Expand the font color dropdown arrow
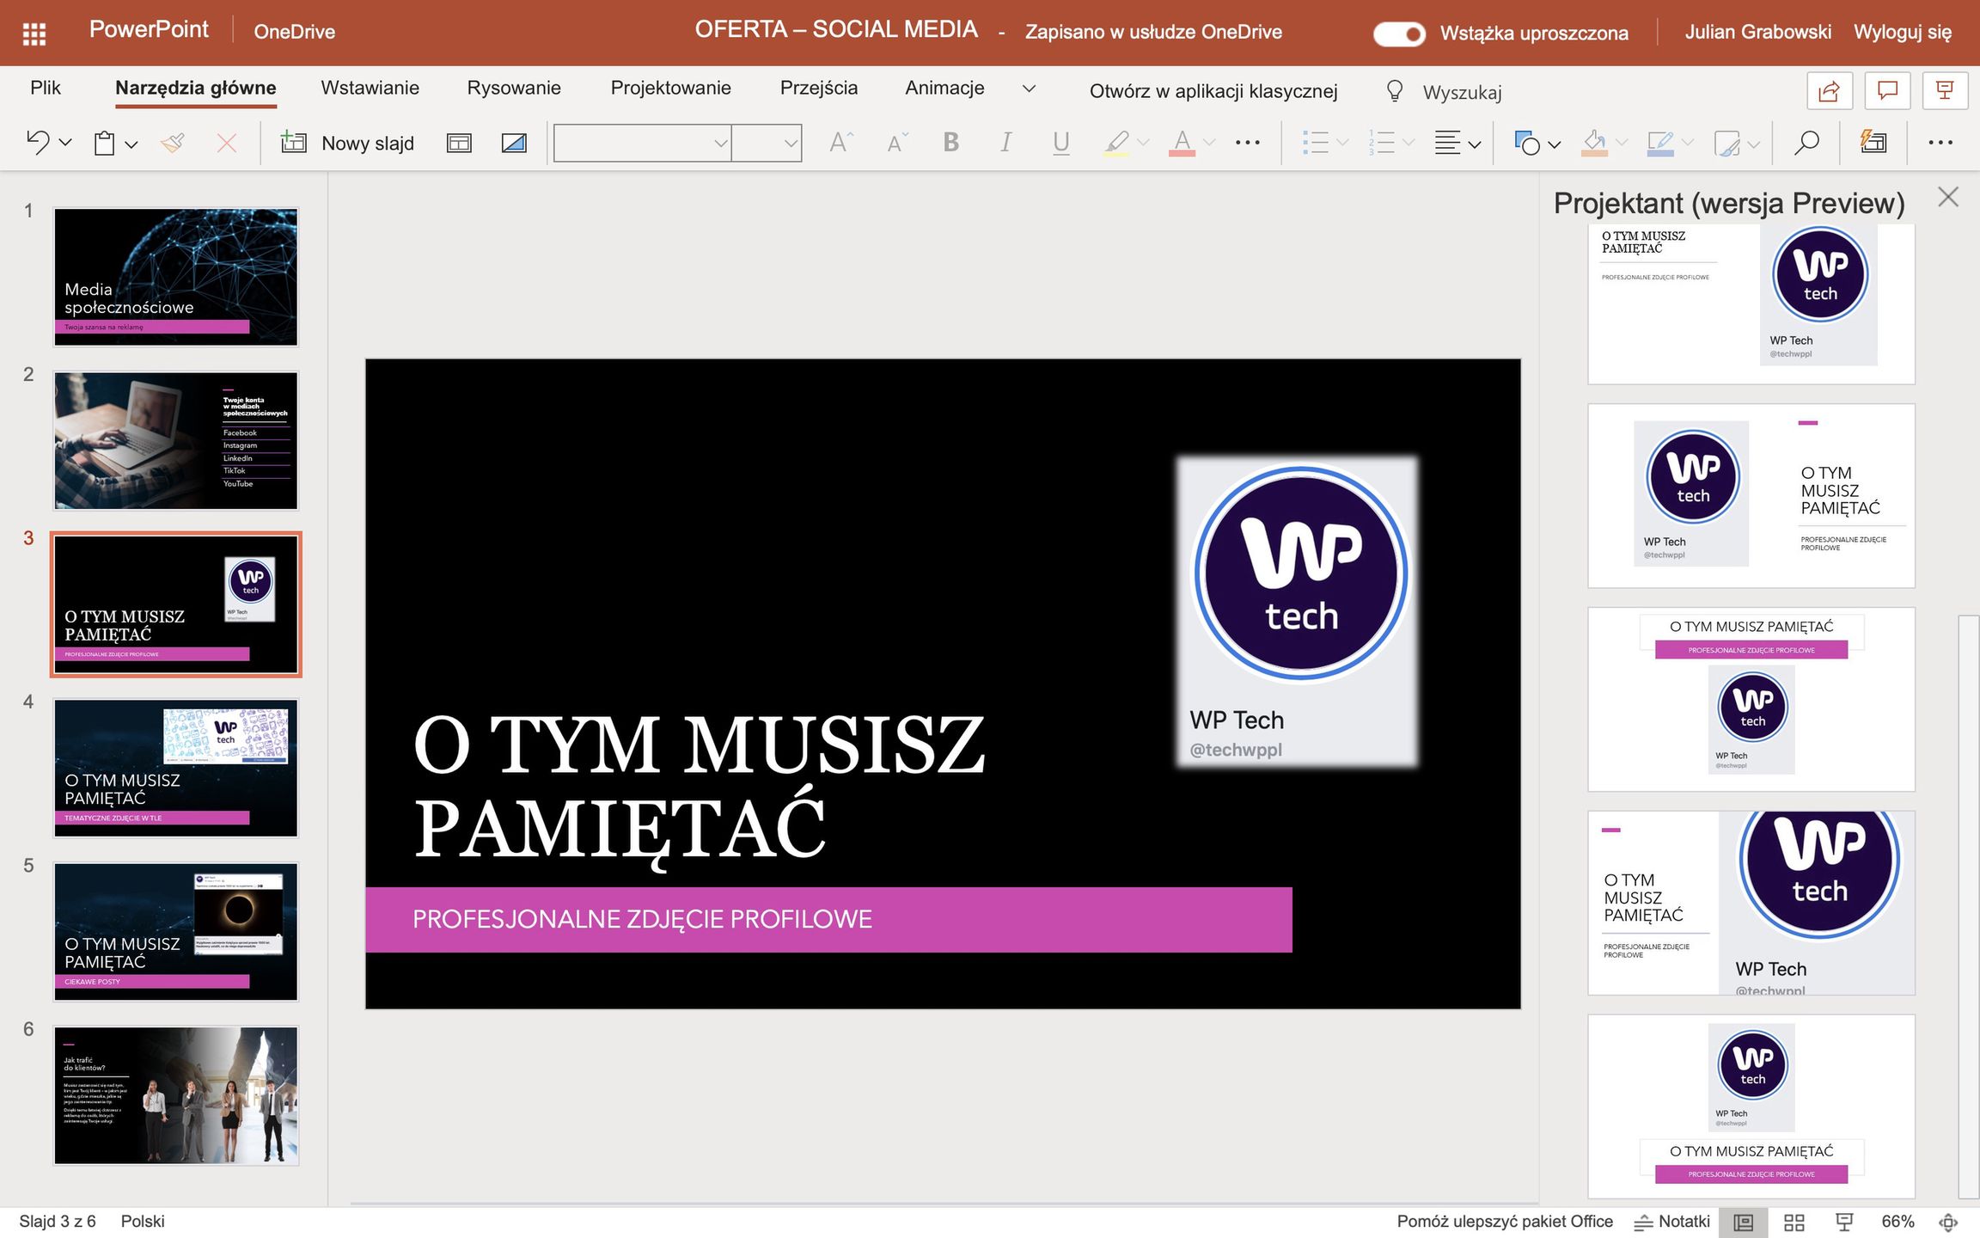The width and height of the screenshot is (1980, 1238). click(x=1209, y=143)
